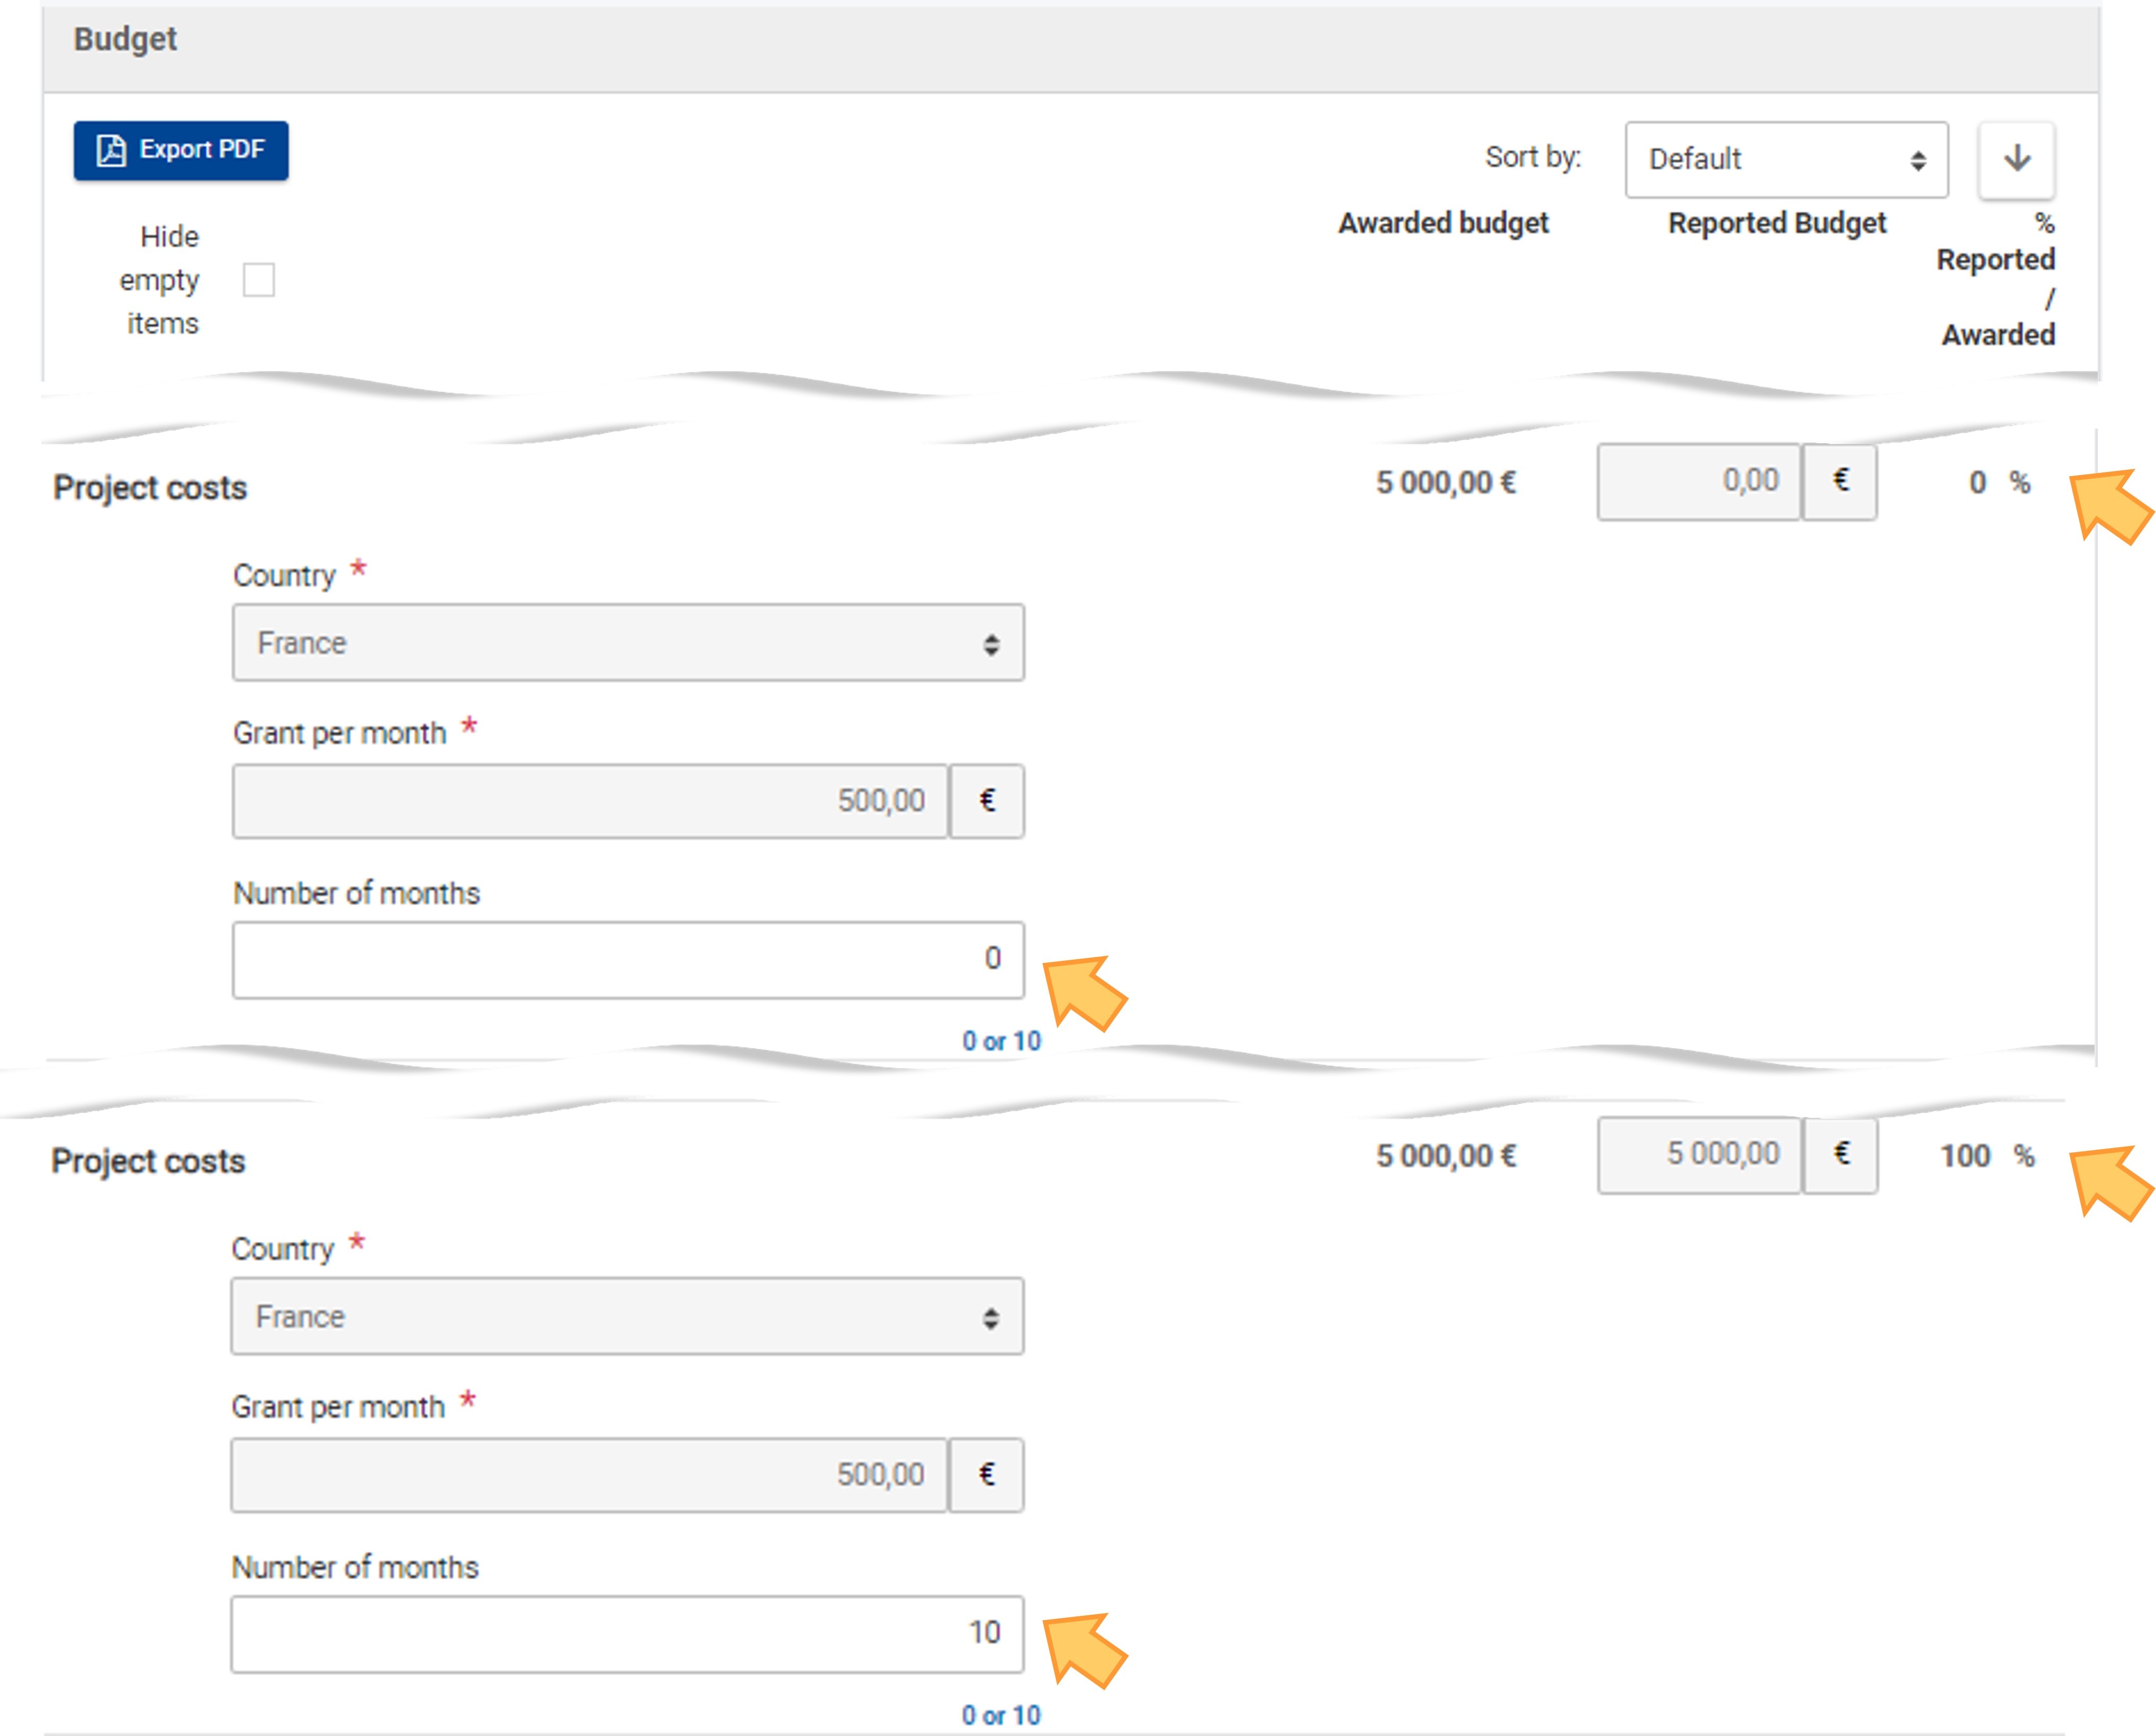Click the Number of months field containing 0
This screenshot has height=1736, width=2156.
pos(628,960)
